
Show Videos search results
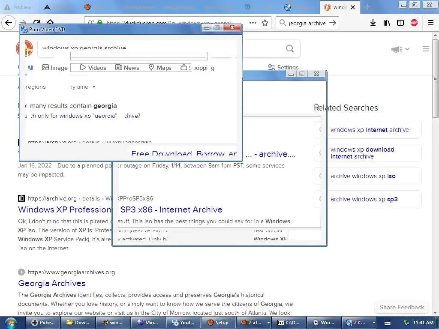coord(93,68)
